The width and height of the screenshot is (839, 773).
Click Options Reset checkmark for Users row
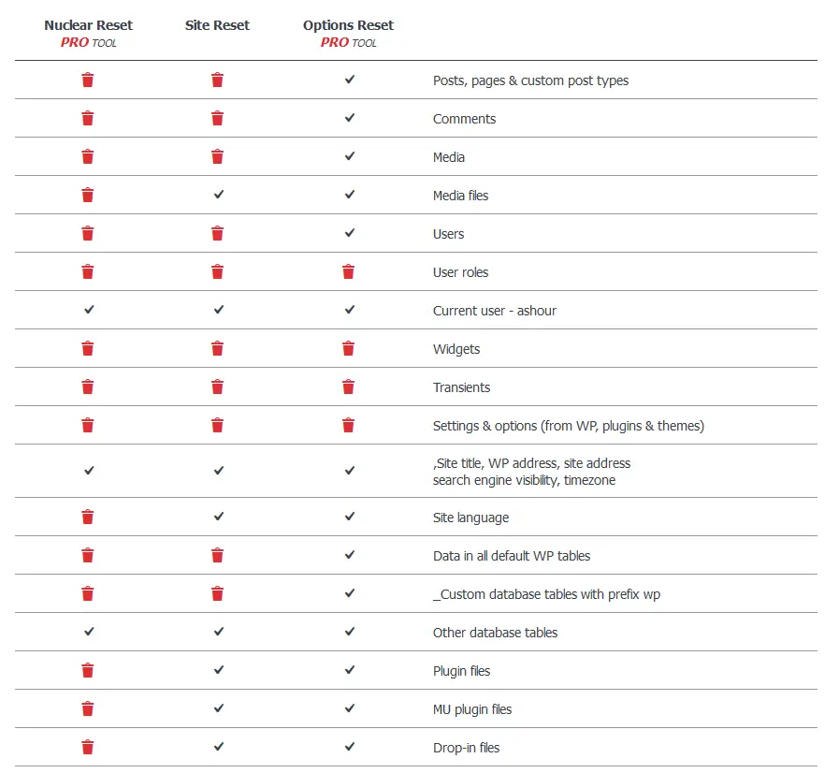coord(349,234)
